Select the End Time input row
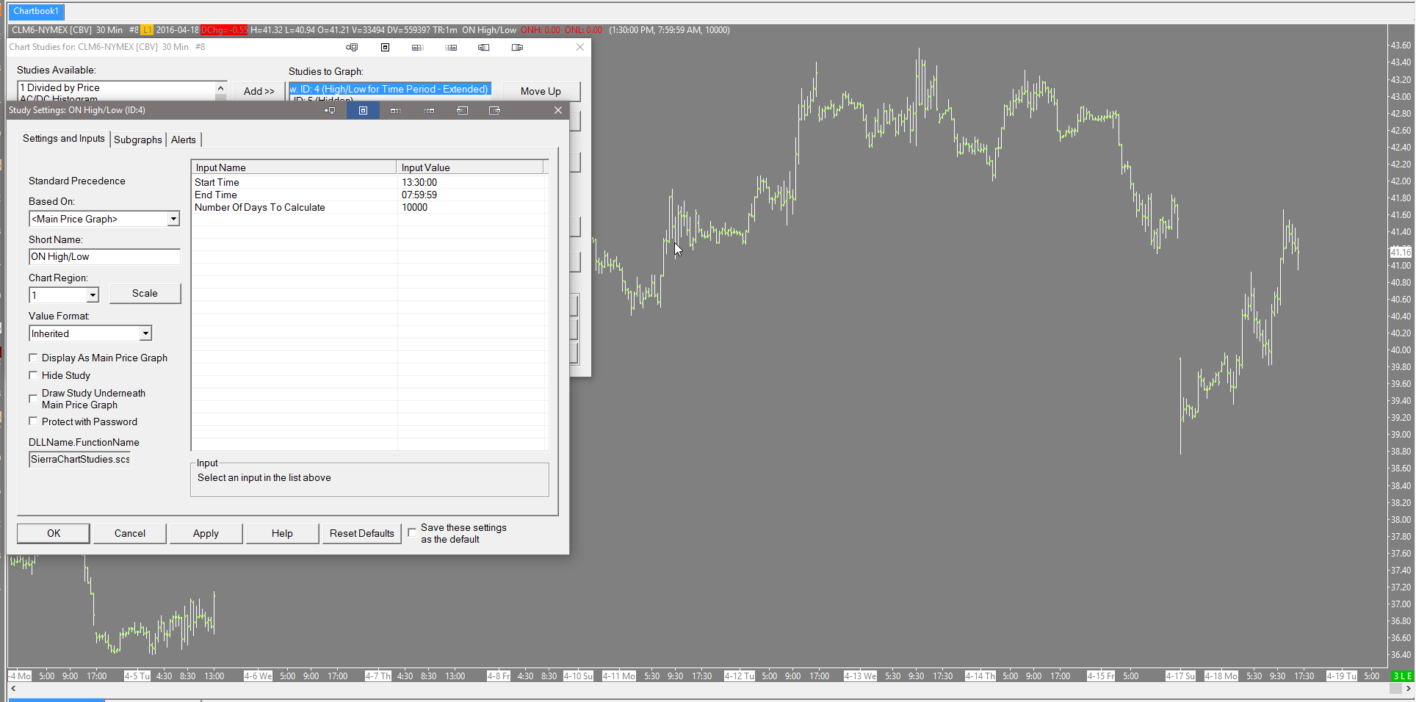The width and height of the screenshot is (1416, 702). point(369,195)
